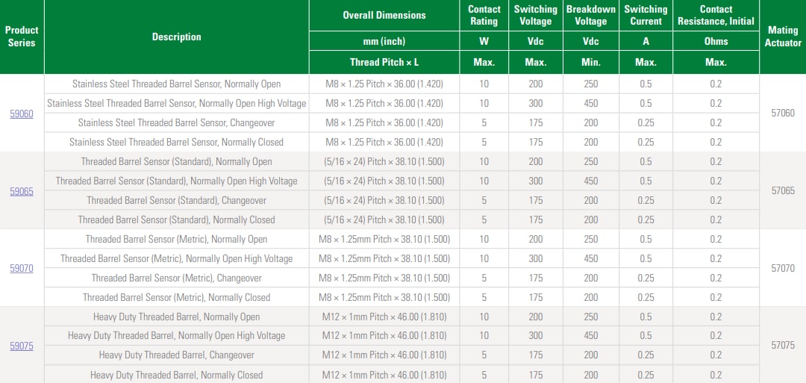This screenshot has height=383, width=806.
Task: Click the Mating Actuator column header
Action: [782, 37]
